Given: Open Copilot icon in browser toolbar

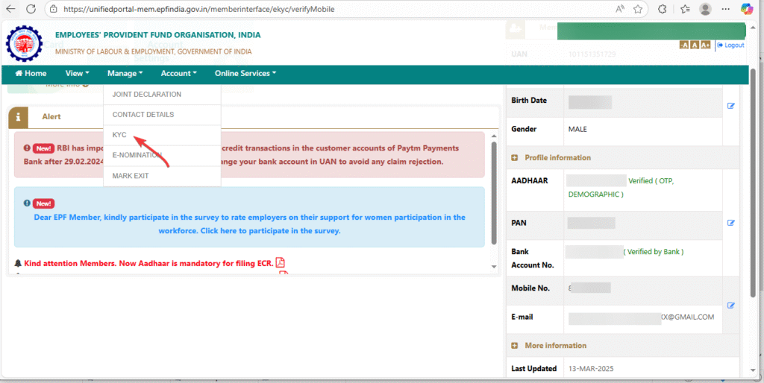Looking at the screenshot, I should 747,9.
